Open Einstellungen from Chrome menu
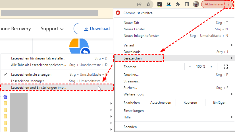This screenshot has width=235, height=132. 134,111
